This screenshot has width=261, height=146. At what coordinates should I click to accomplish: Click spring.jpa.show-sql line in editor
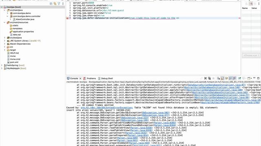click(x=88, y=15)
